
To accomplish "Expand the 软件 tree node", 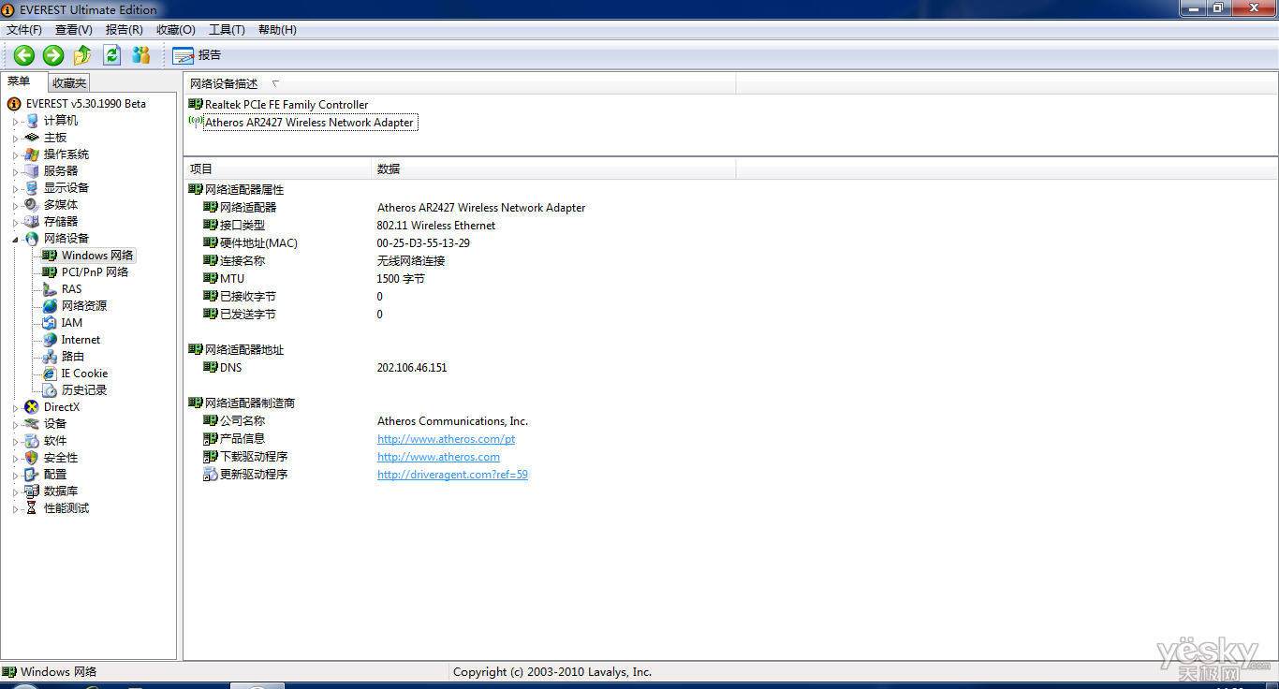I will tap(15, 441).
